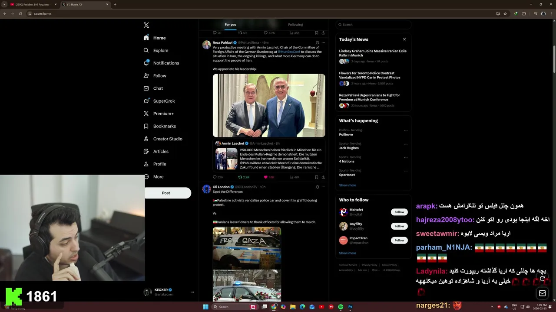This screenshot has height=312, width=556.
Task: Open options for Jack Hughes trend
Action: pos(406,144)
